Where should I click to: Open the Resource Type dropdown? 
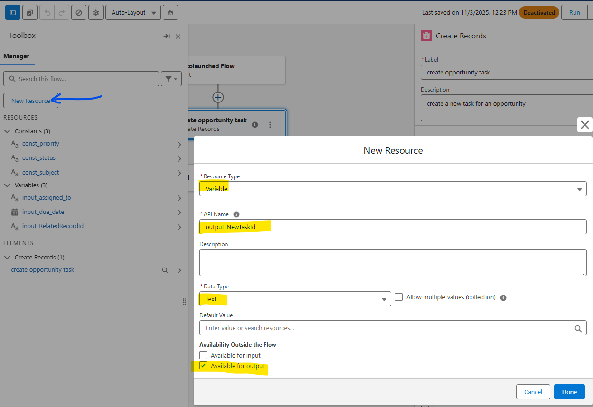393,189
